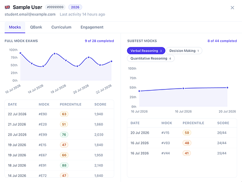Screen dimensions: 242x182
Task: Close the Sample User profile panel
Action: click(x=232, y=8)
